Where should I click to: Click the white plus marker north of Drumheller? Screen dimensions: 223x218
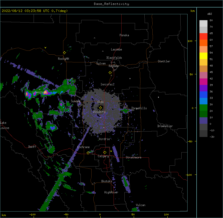[158, 97]
